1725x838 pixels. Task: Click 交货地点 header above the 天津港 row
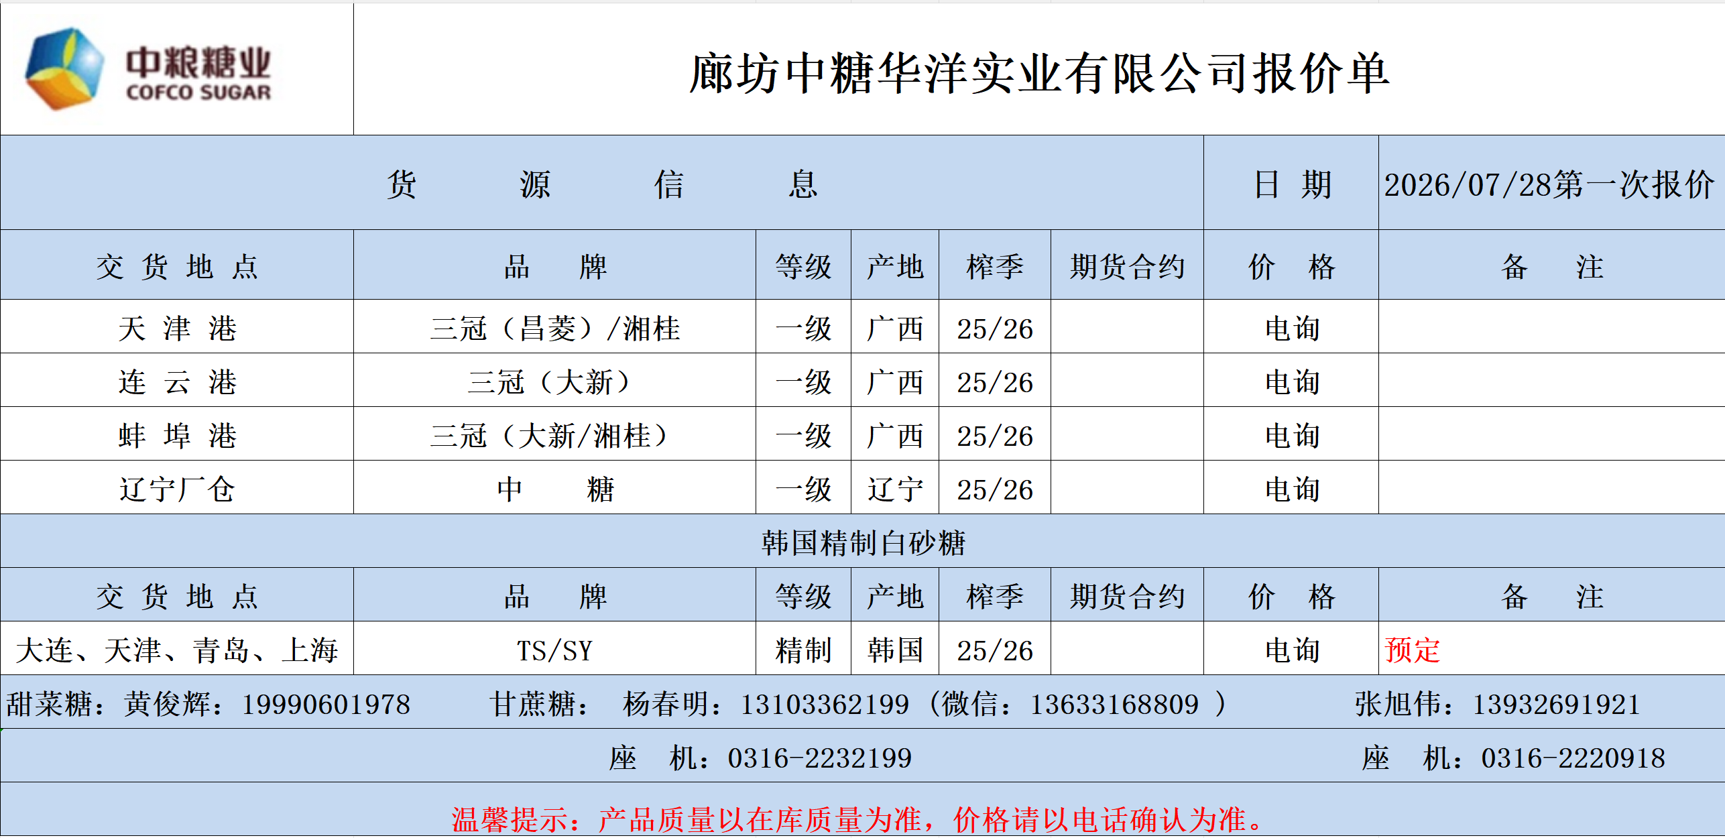click(x=177, y=265)
